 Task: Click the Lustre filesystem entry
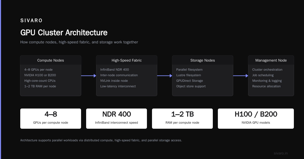[x=188, y=75]
